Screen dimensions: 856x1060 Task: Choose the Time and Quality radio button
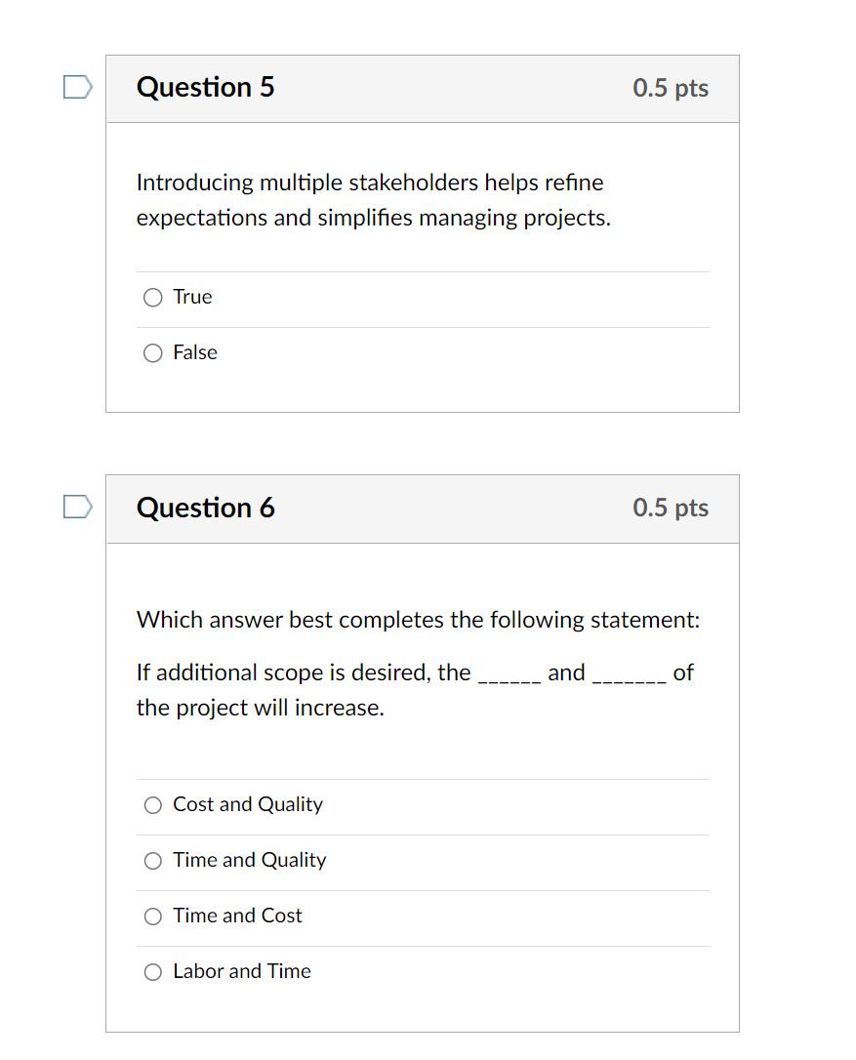tap(153, 861)
